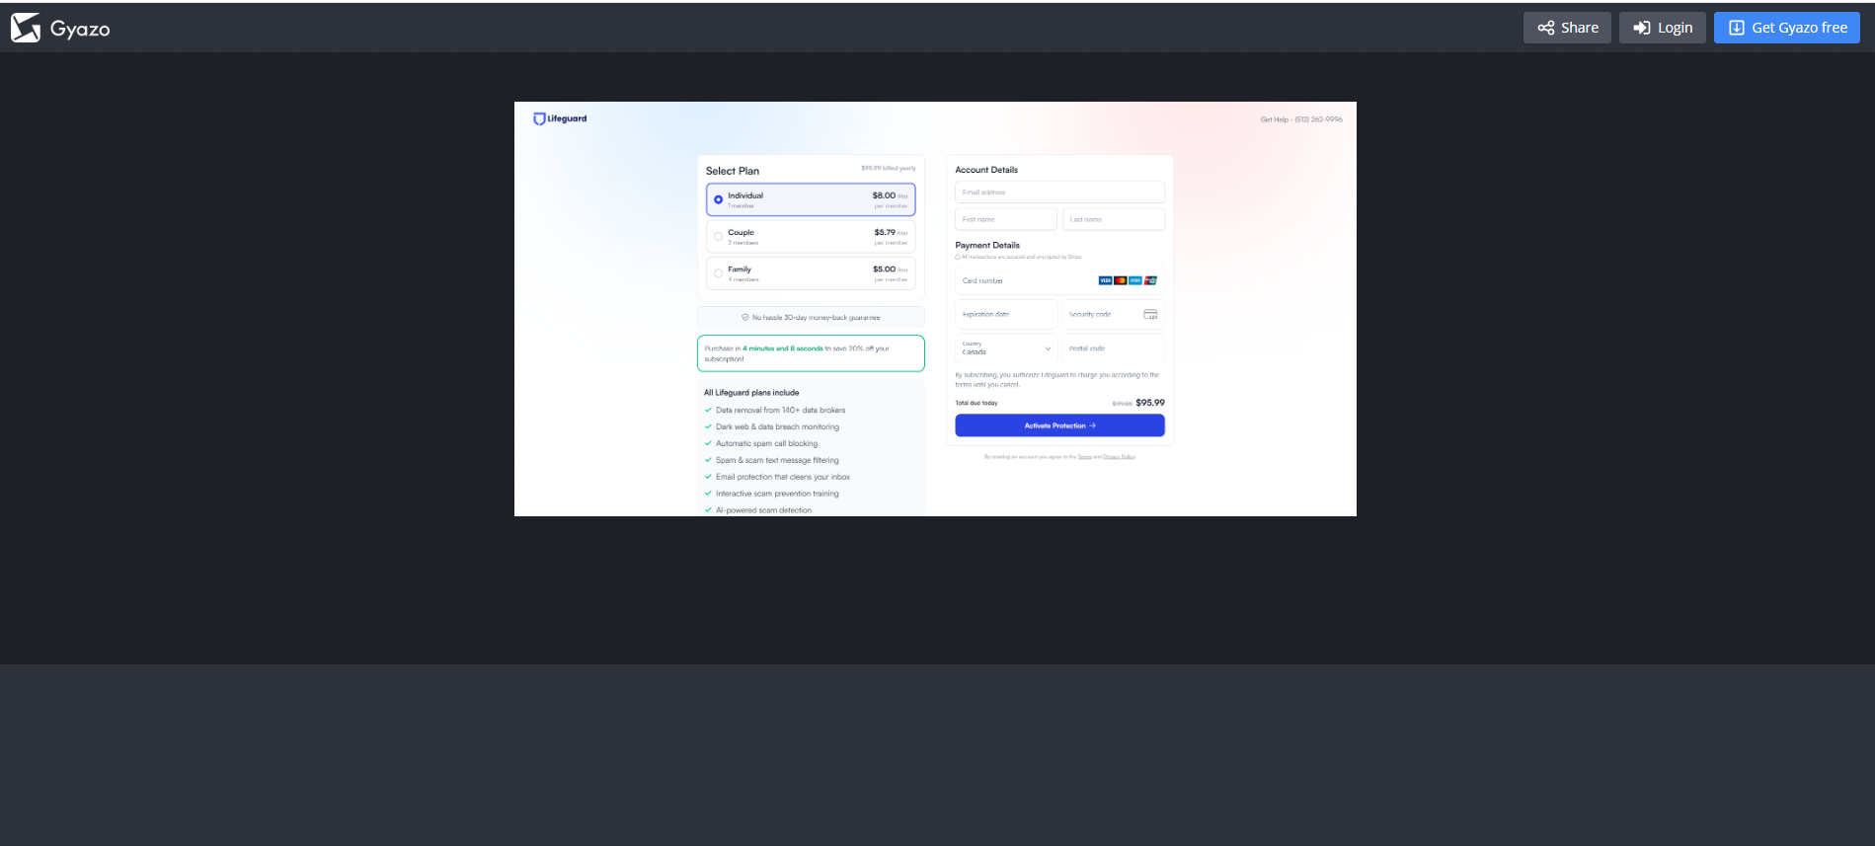Image resolution: width=1875 pixels, height=846 pixels.
Task: Select the Couple plan radio button
Action: [718, 237]
